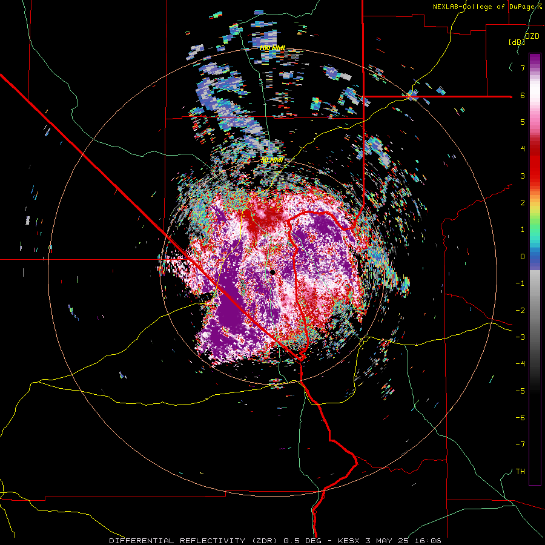The width and height of the screenshot is (545, 545).
Task: Click the TH threshold label on legend
Action: (x=520, y=471)
